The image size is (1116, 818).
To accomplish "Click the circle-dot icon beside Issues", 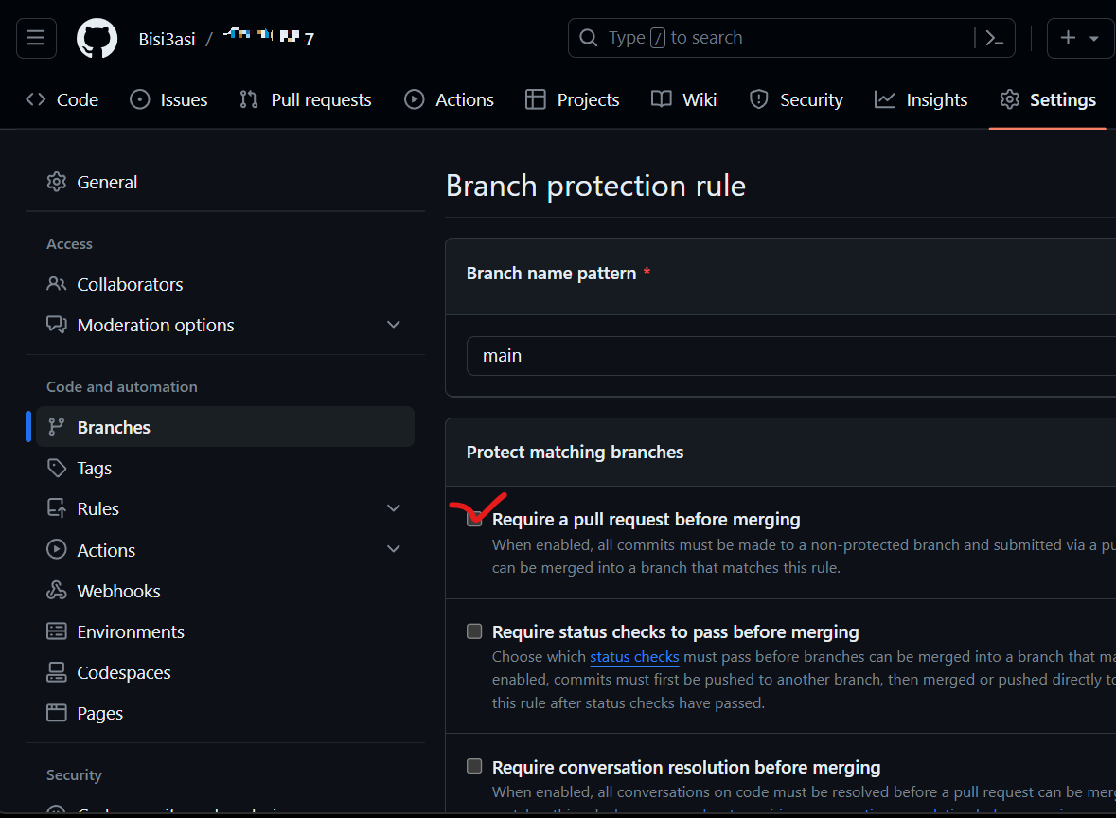I will coord(140,99).
